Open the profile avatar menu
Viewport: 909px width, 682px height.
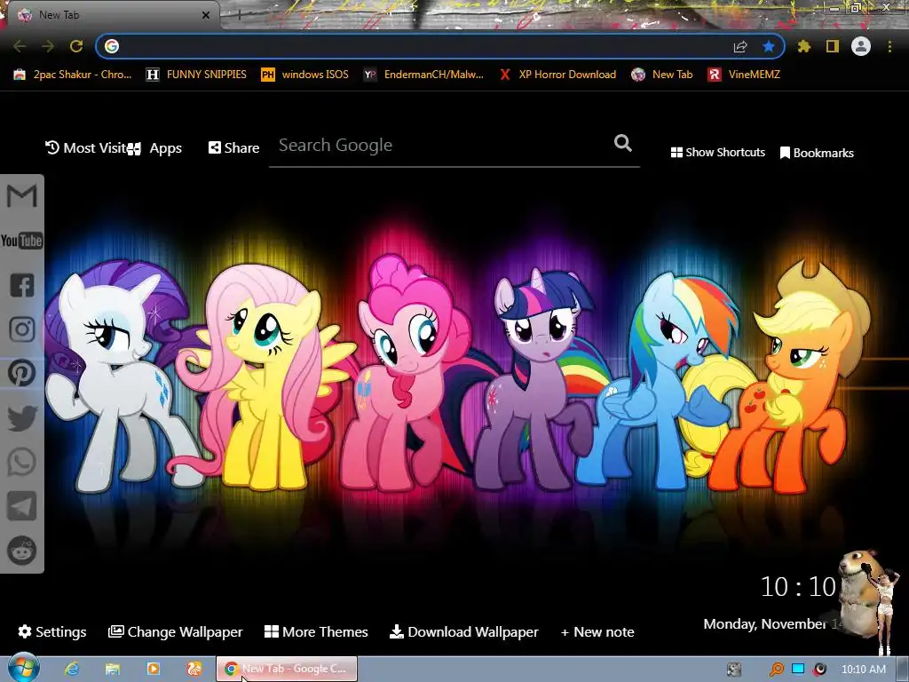pos(861,46)
